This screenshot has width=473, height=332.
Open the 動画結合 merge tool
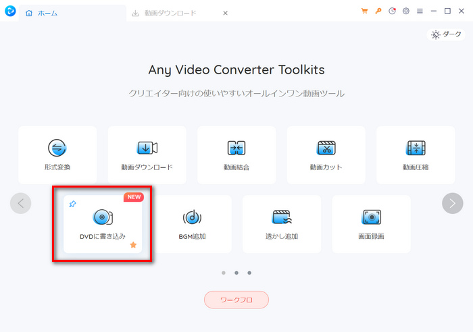pyautogui.click(x=236, y=155)
